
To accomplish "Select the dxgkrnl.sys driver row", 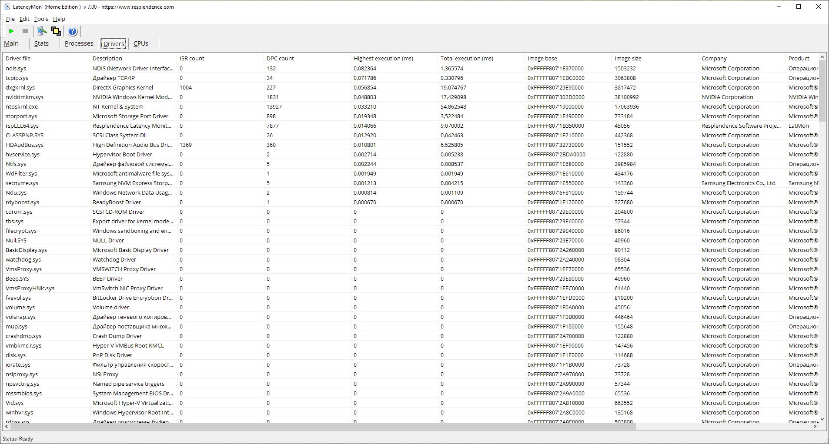I will [x=411, y=87].
